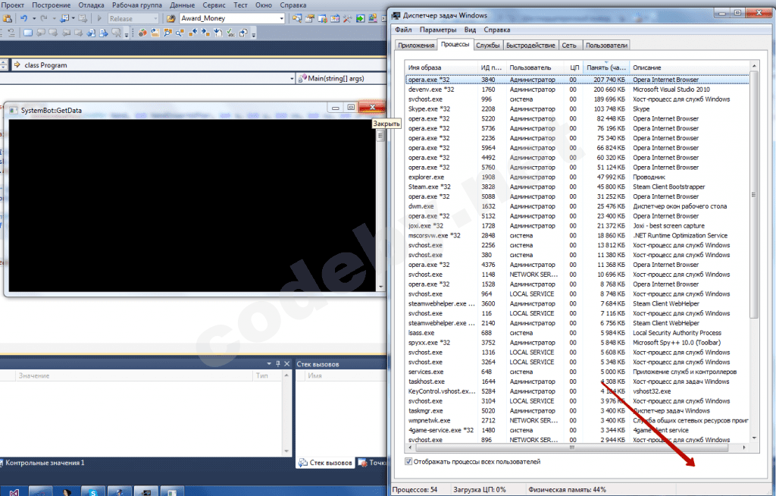Sort processes by Память column header
The height and width of the screenshot is (496, 776).
click(x=605, y=67)
